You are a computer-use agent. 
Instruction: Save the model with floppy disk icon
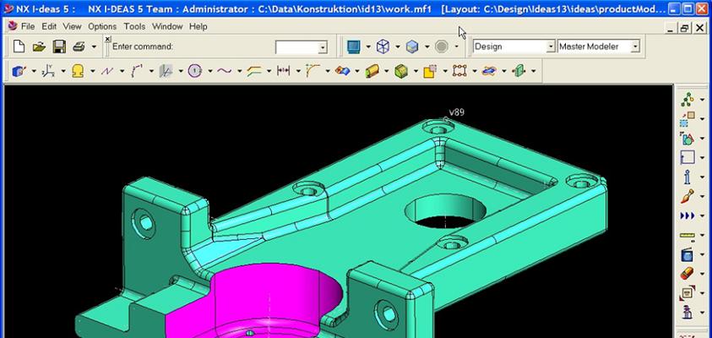coord(59,46)
